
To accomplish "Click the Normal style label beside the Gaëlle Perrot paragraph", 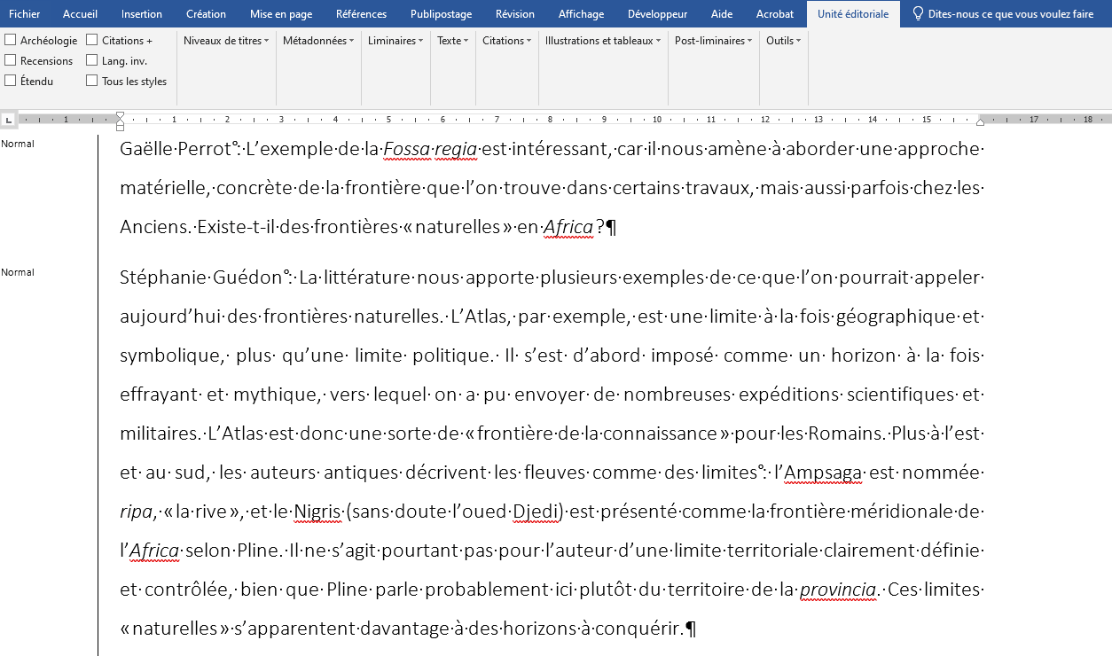I will (x=18, y=144).
